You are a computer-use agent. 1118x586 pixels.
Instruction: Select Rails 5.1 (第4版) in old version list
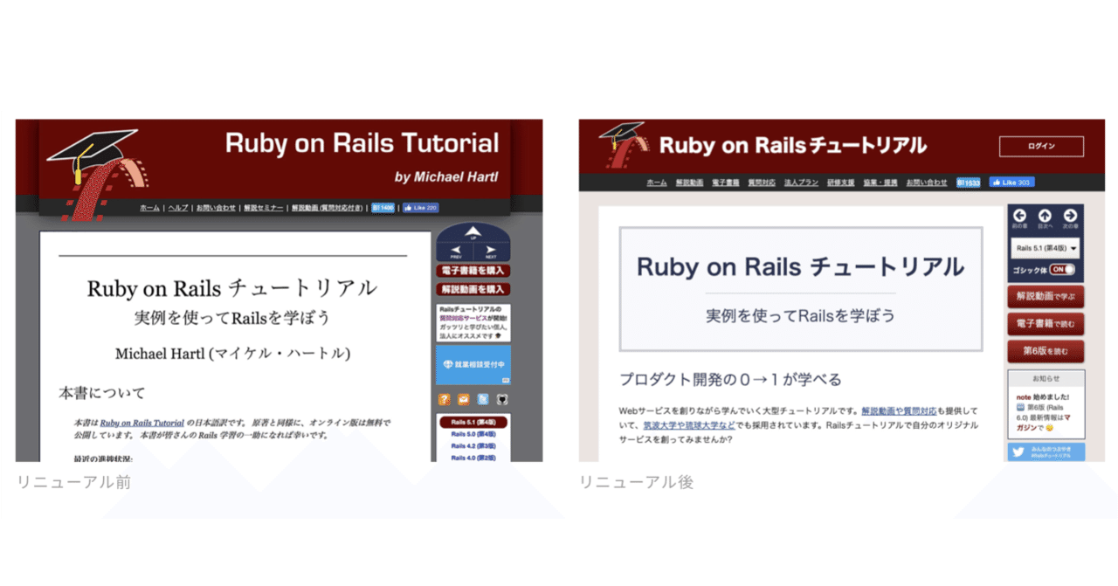473,422
